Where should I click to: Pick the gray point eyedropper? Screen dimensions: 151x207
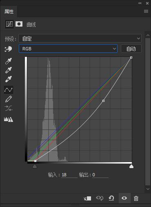pyautogui.click(x=9, y=70)
